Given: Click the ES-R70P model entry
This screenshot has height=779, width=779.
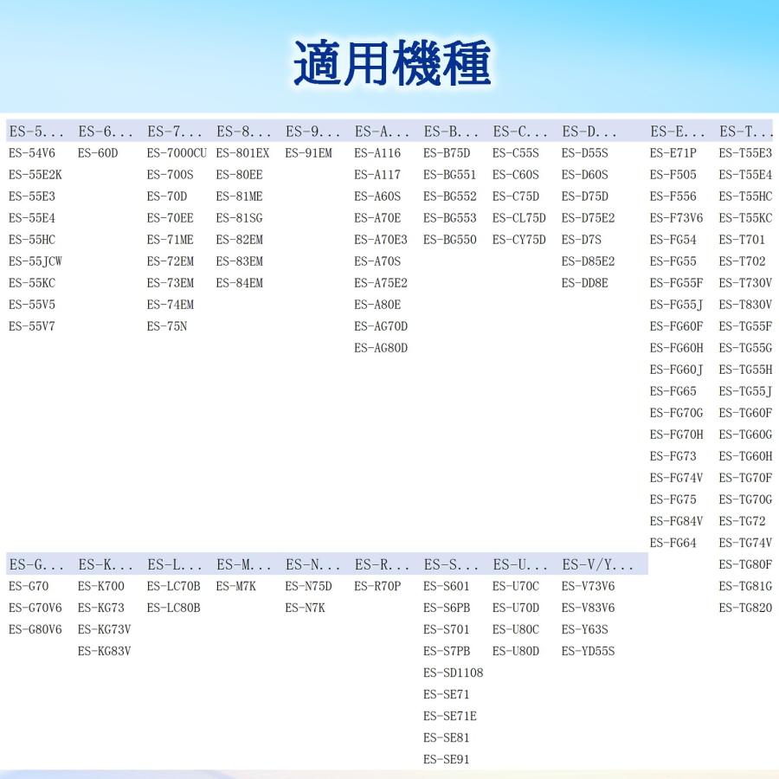Looking at the screenshot, I should pyautogui.click(x=377, y=586).
